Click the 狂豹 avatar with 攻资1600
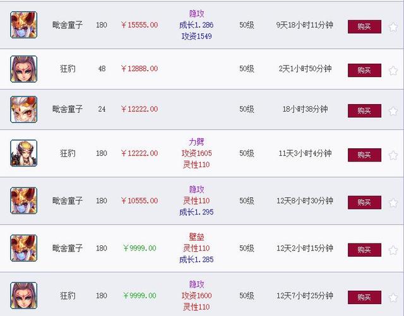The image size is (404, 316). pyautogui.click(x=24, y=296)
